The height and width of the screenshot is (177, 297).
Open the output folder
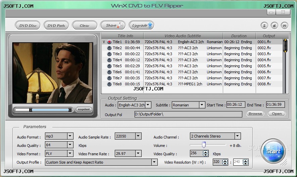(277, 113)
